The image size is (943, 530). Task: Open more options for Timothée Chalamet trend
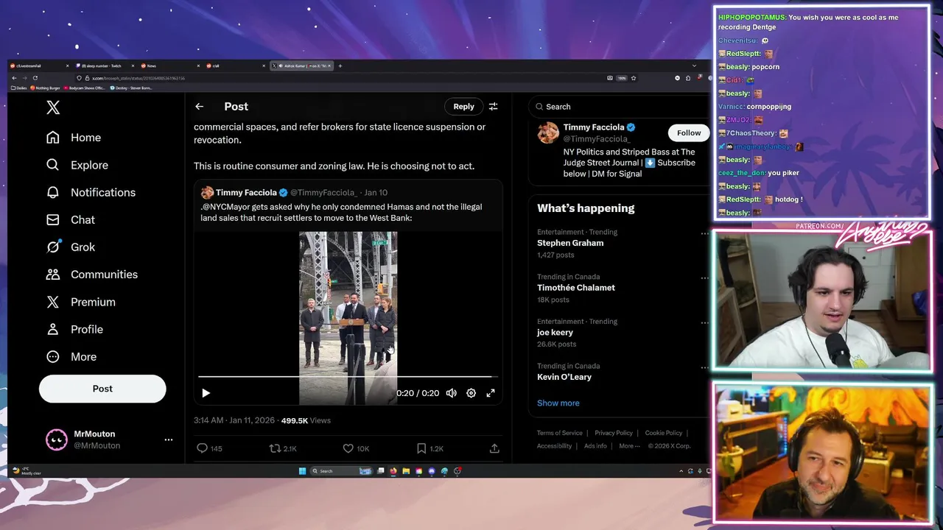click(x=704, y=278)
